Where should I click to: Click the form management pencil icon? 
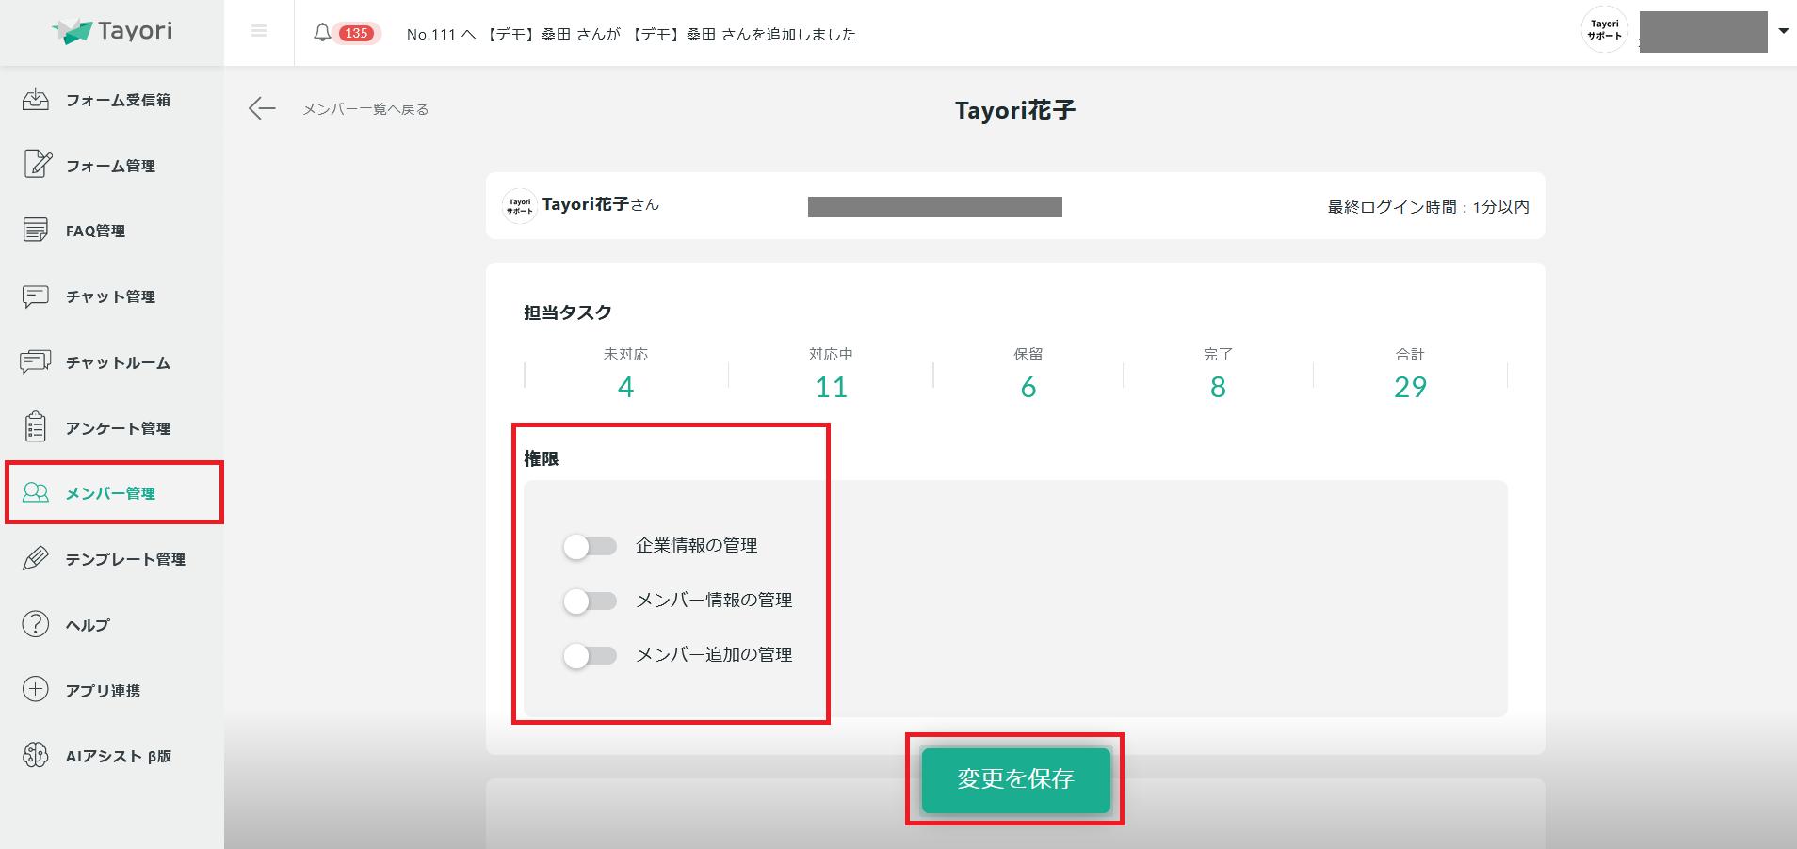tap(36, 164)
